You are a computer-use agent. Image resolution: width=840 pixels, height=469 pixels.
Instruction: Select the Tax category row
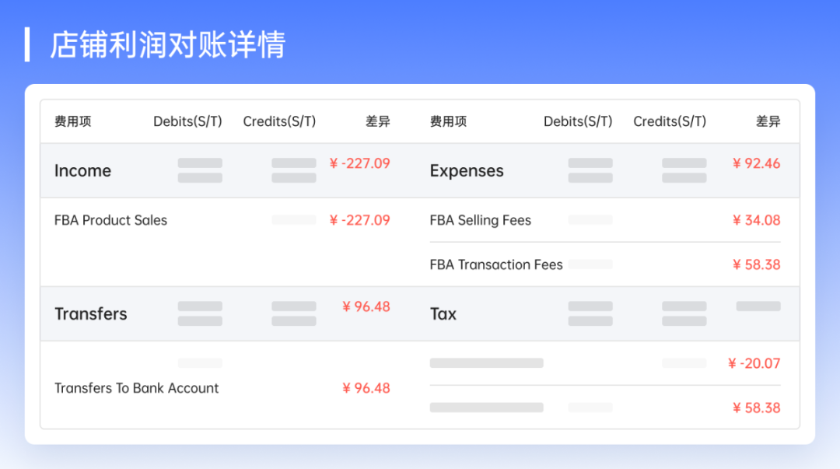pos(443,313)
